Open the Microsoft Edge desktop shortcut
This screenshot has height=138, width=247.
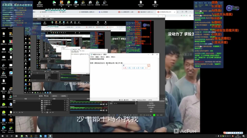click(x=4, y=130)
